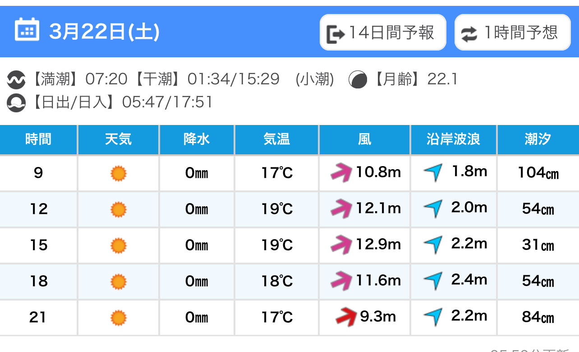Click the blue wave direction arrow at 15時
This screenshot has width=579, height=352.
pos(433,244)
